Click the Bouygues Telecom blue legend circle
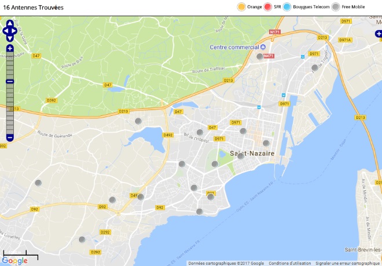Viewport: 382px width, 266px height. click(287, 7)
